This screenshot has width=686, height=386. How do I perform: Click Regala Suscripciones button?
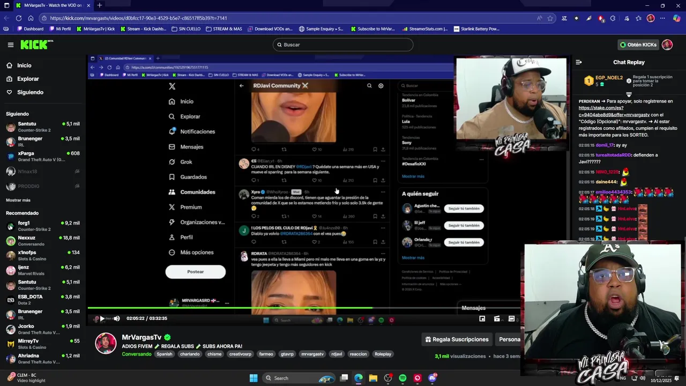[457, 339]
